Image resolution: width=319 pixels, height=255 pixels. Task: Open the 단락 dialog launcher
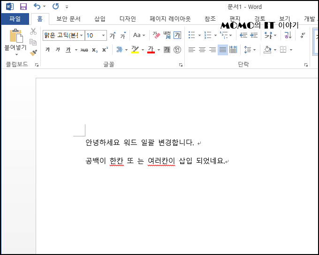[x=306, y=65]
